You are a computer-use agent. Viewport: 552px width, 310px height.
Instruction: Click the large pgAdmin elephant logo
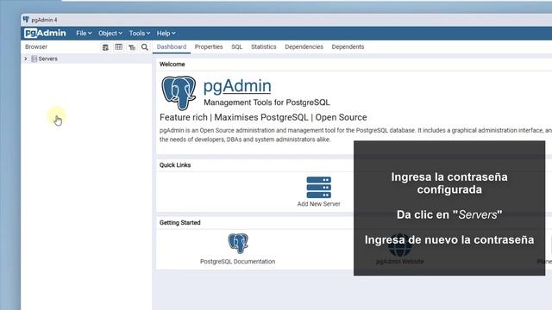[x=179, y=93]
